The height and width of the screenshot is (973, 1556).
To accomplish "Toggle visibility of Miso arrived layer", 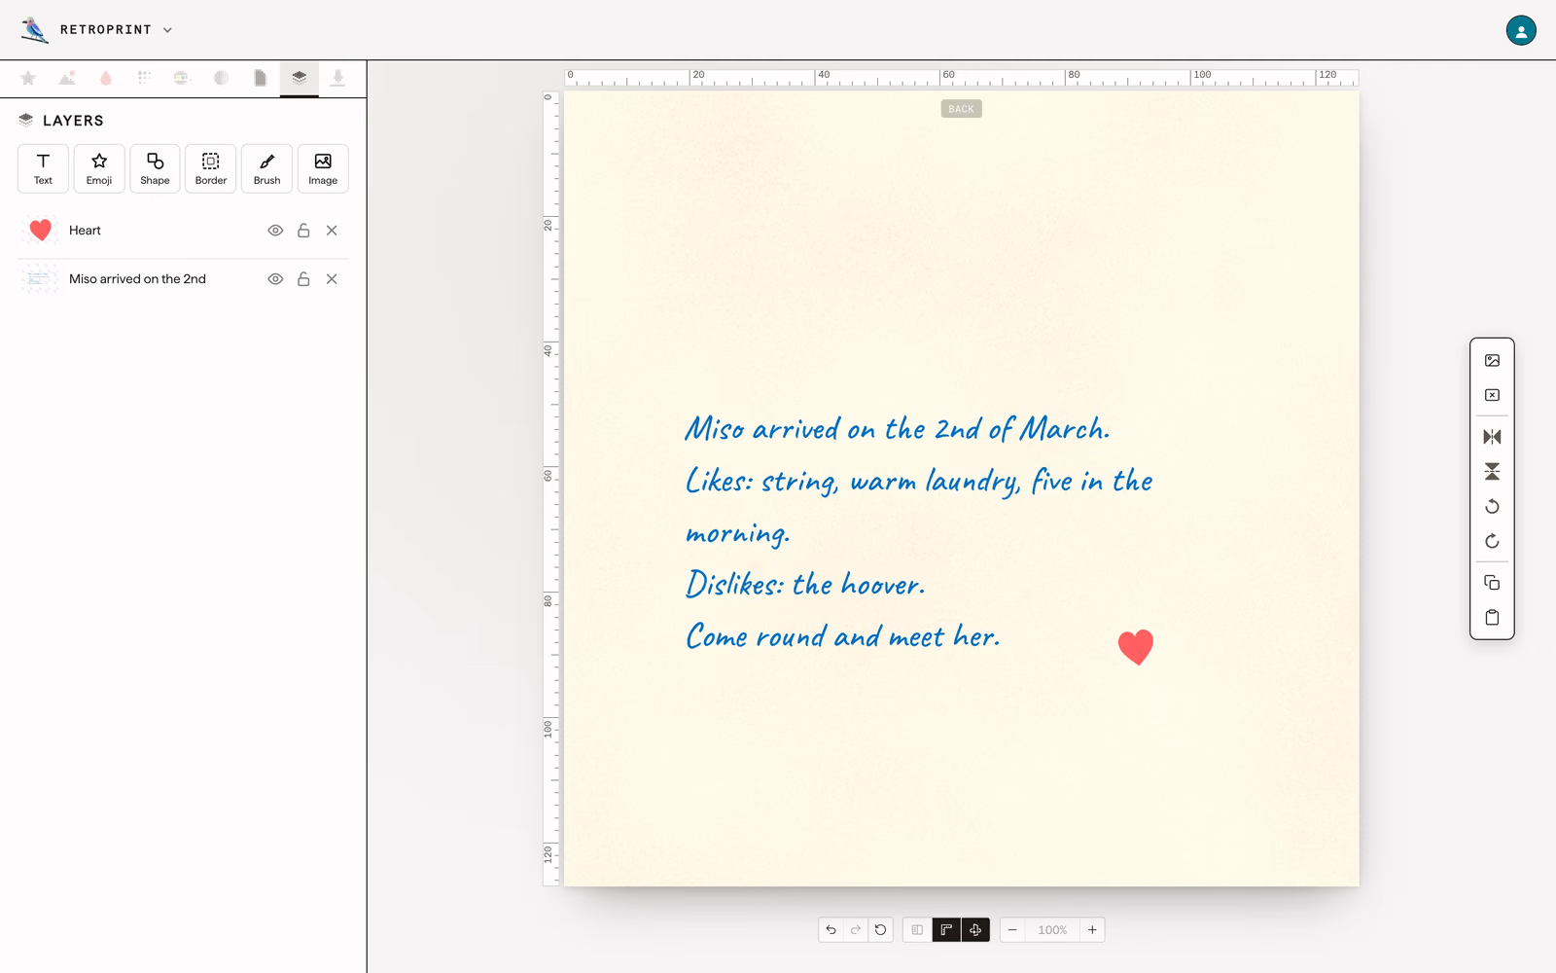I will click(275, 279).
